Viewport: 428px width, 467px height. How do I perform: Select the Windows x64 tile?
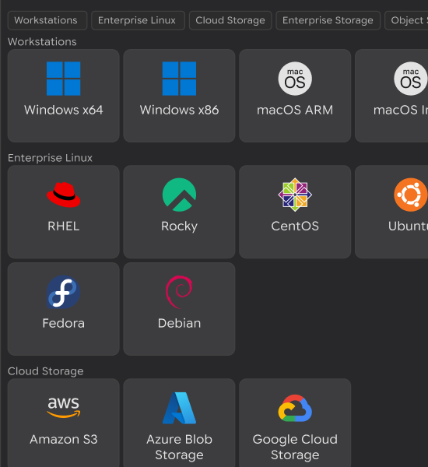64,96
